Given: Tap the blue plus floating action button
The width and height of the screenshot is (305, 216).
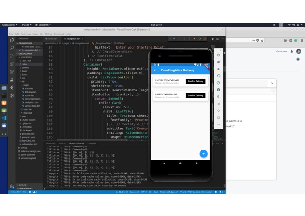Looking at the screenshot, I should 204,154.
